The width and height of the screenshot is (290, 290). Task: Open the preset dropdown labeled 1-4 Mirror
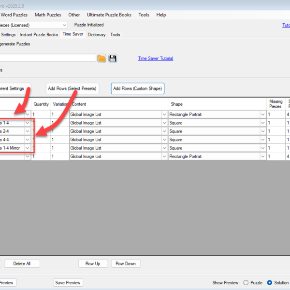point(28,148)
